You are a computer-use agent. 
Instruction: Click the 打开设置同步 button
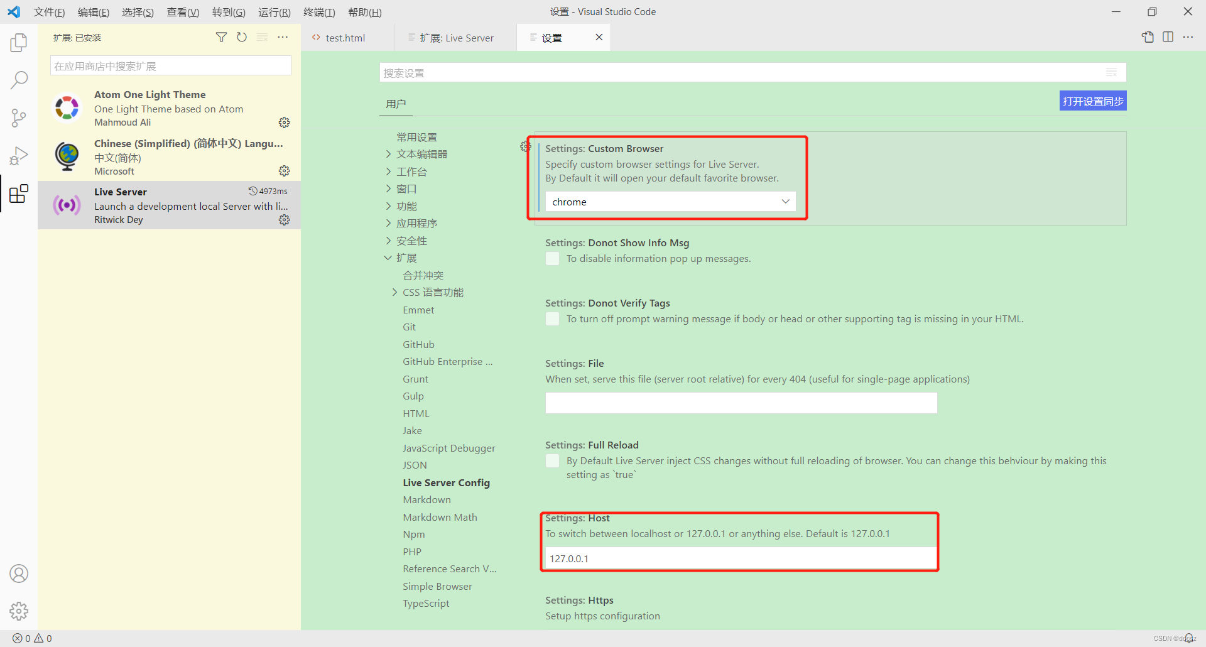point(1093,101)
